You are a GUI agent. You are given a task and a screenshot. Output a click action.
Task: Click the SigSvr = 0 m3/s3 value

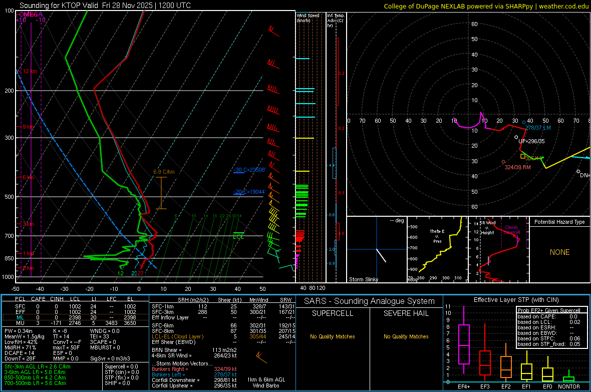click(110, 359)
